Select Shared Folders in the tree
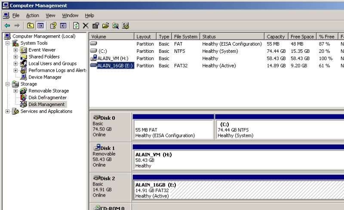The image size is (344, 210). [x=44, y=57]
